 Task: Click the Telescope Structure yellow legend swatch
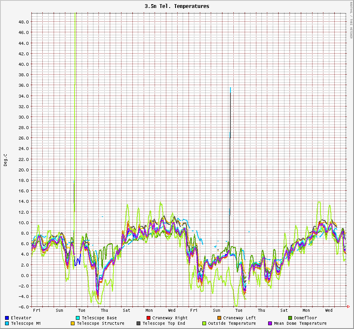(72, 324)
